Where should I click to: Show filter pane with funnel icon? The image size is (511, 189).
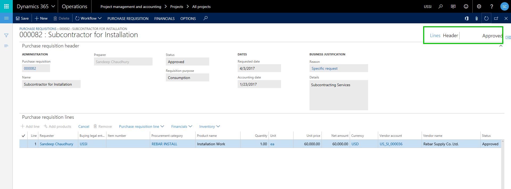[x=6, y=35]
